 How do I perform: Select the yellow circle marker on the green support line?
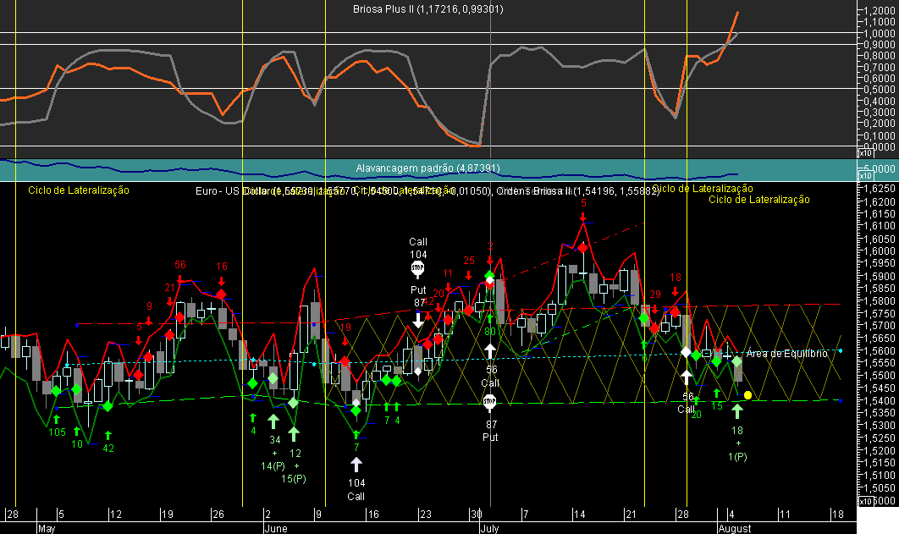(x=747, y=395)
